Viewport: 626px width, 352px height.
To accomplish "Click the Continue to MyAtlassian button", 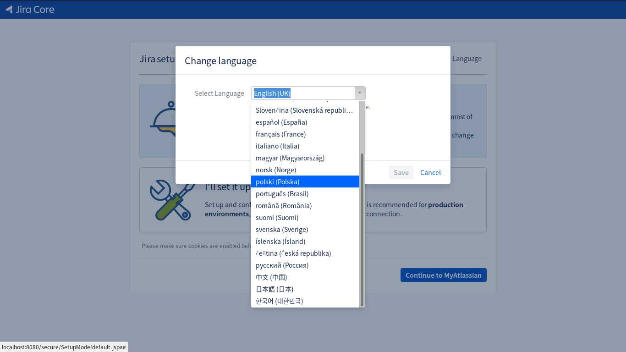I will pyautogui.click(x=444, y=275).
